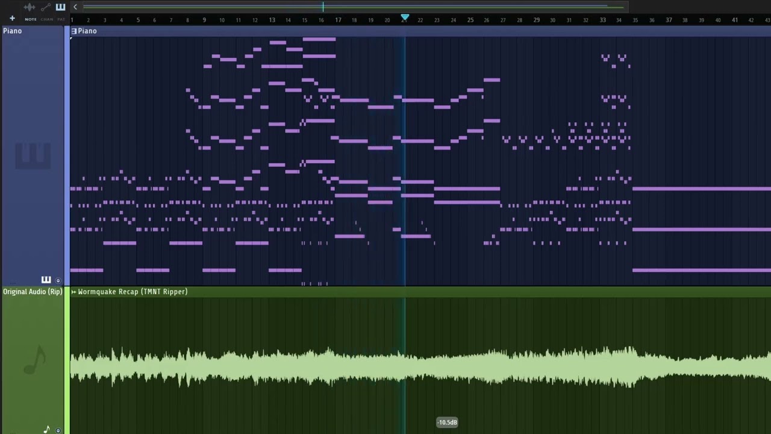
Task: Click the audio waveform clip body
Action: pos(420,365)
